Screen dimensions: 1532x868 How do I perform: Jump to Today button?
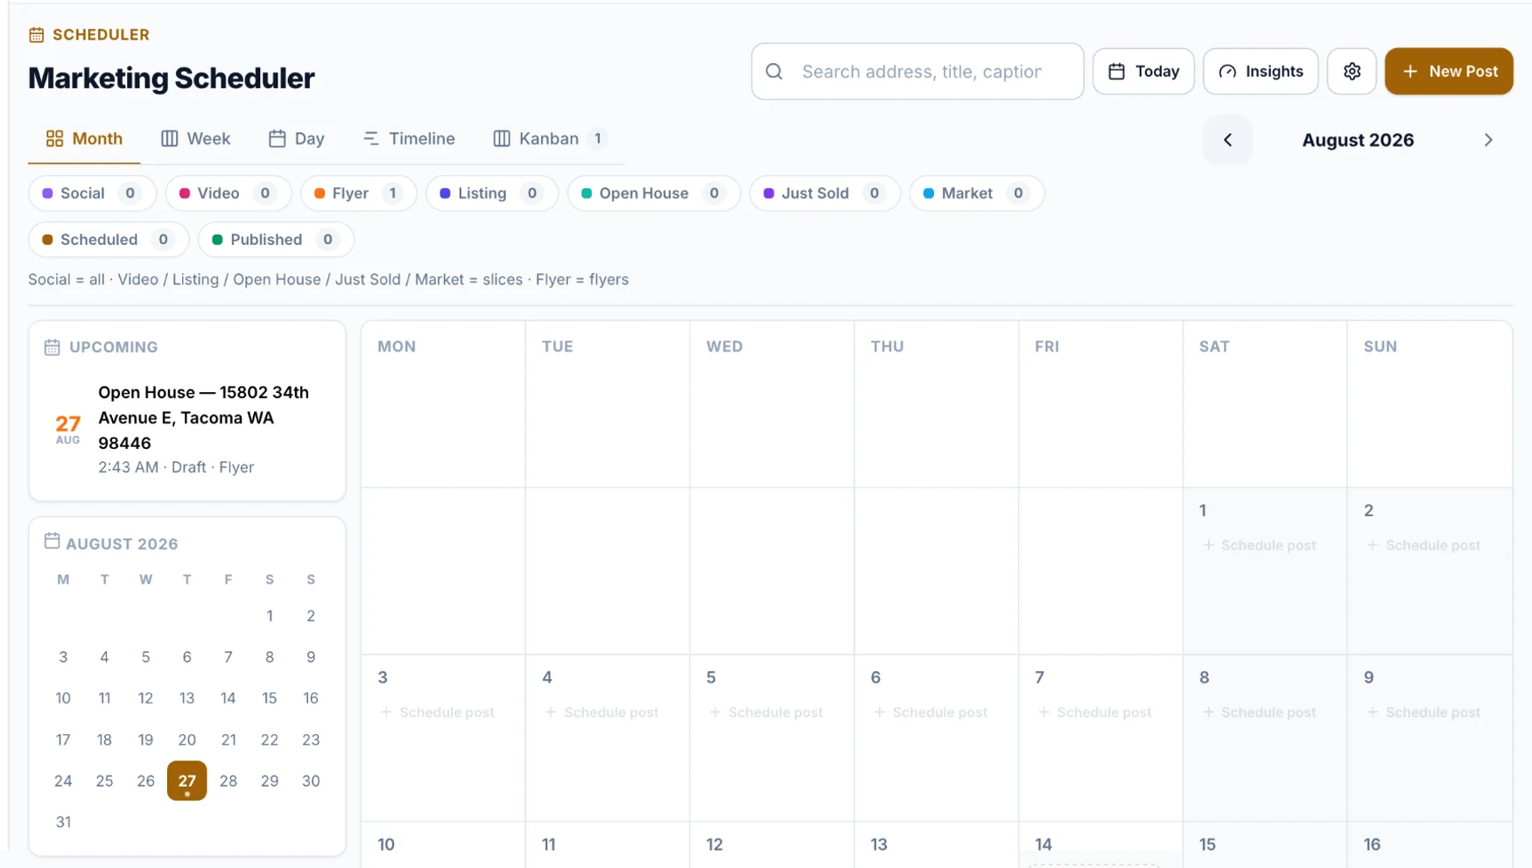[x=1143, y=72]
